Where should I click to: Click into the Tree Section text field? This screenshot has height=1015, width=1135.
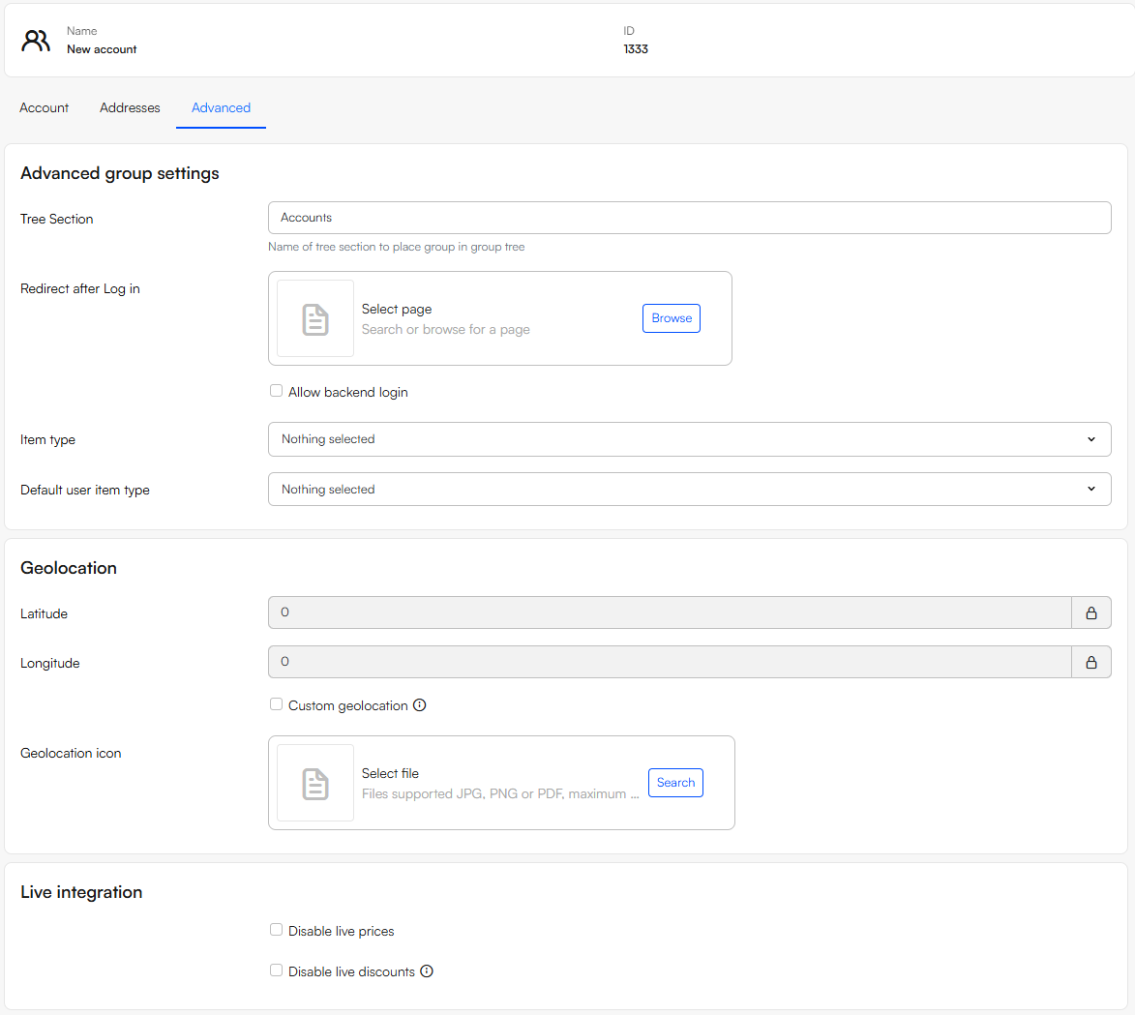coord(689,218)
